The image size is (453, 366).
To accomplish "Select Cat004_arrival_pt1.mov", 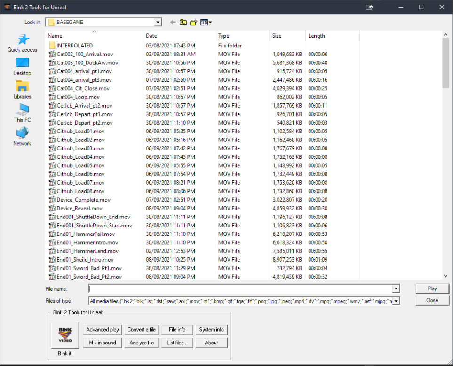I will (x=84, y=71).
